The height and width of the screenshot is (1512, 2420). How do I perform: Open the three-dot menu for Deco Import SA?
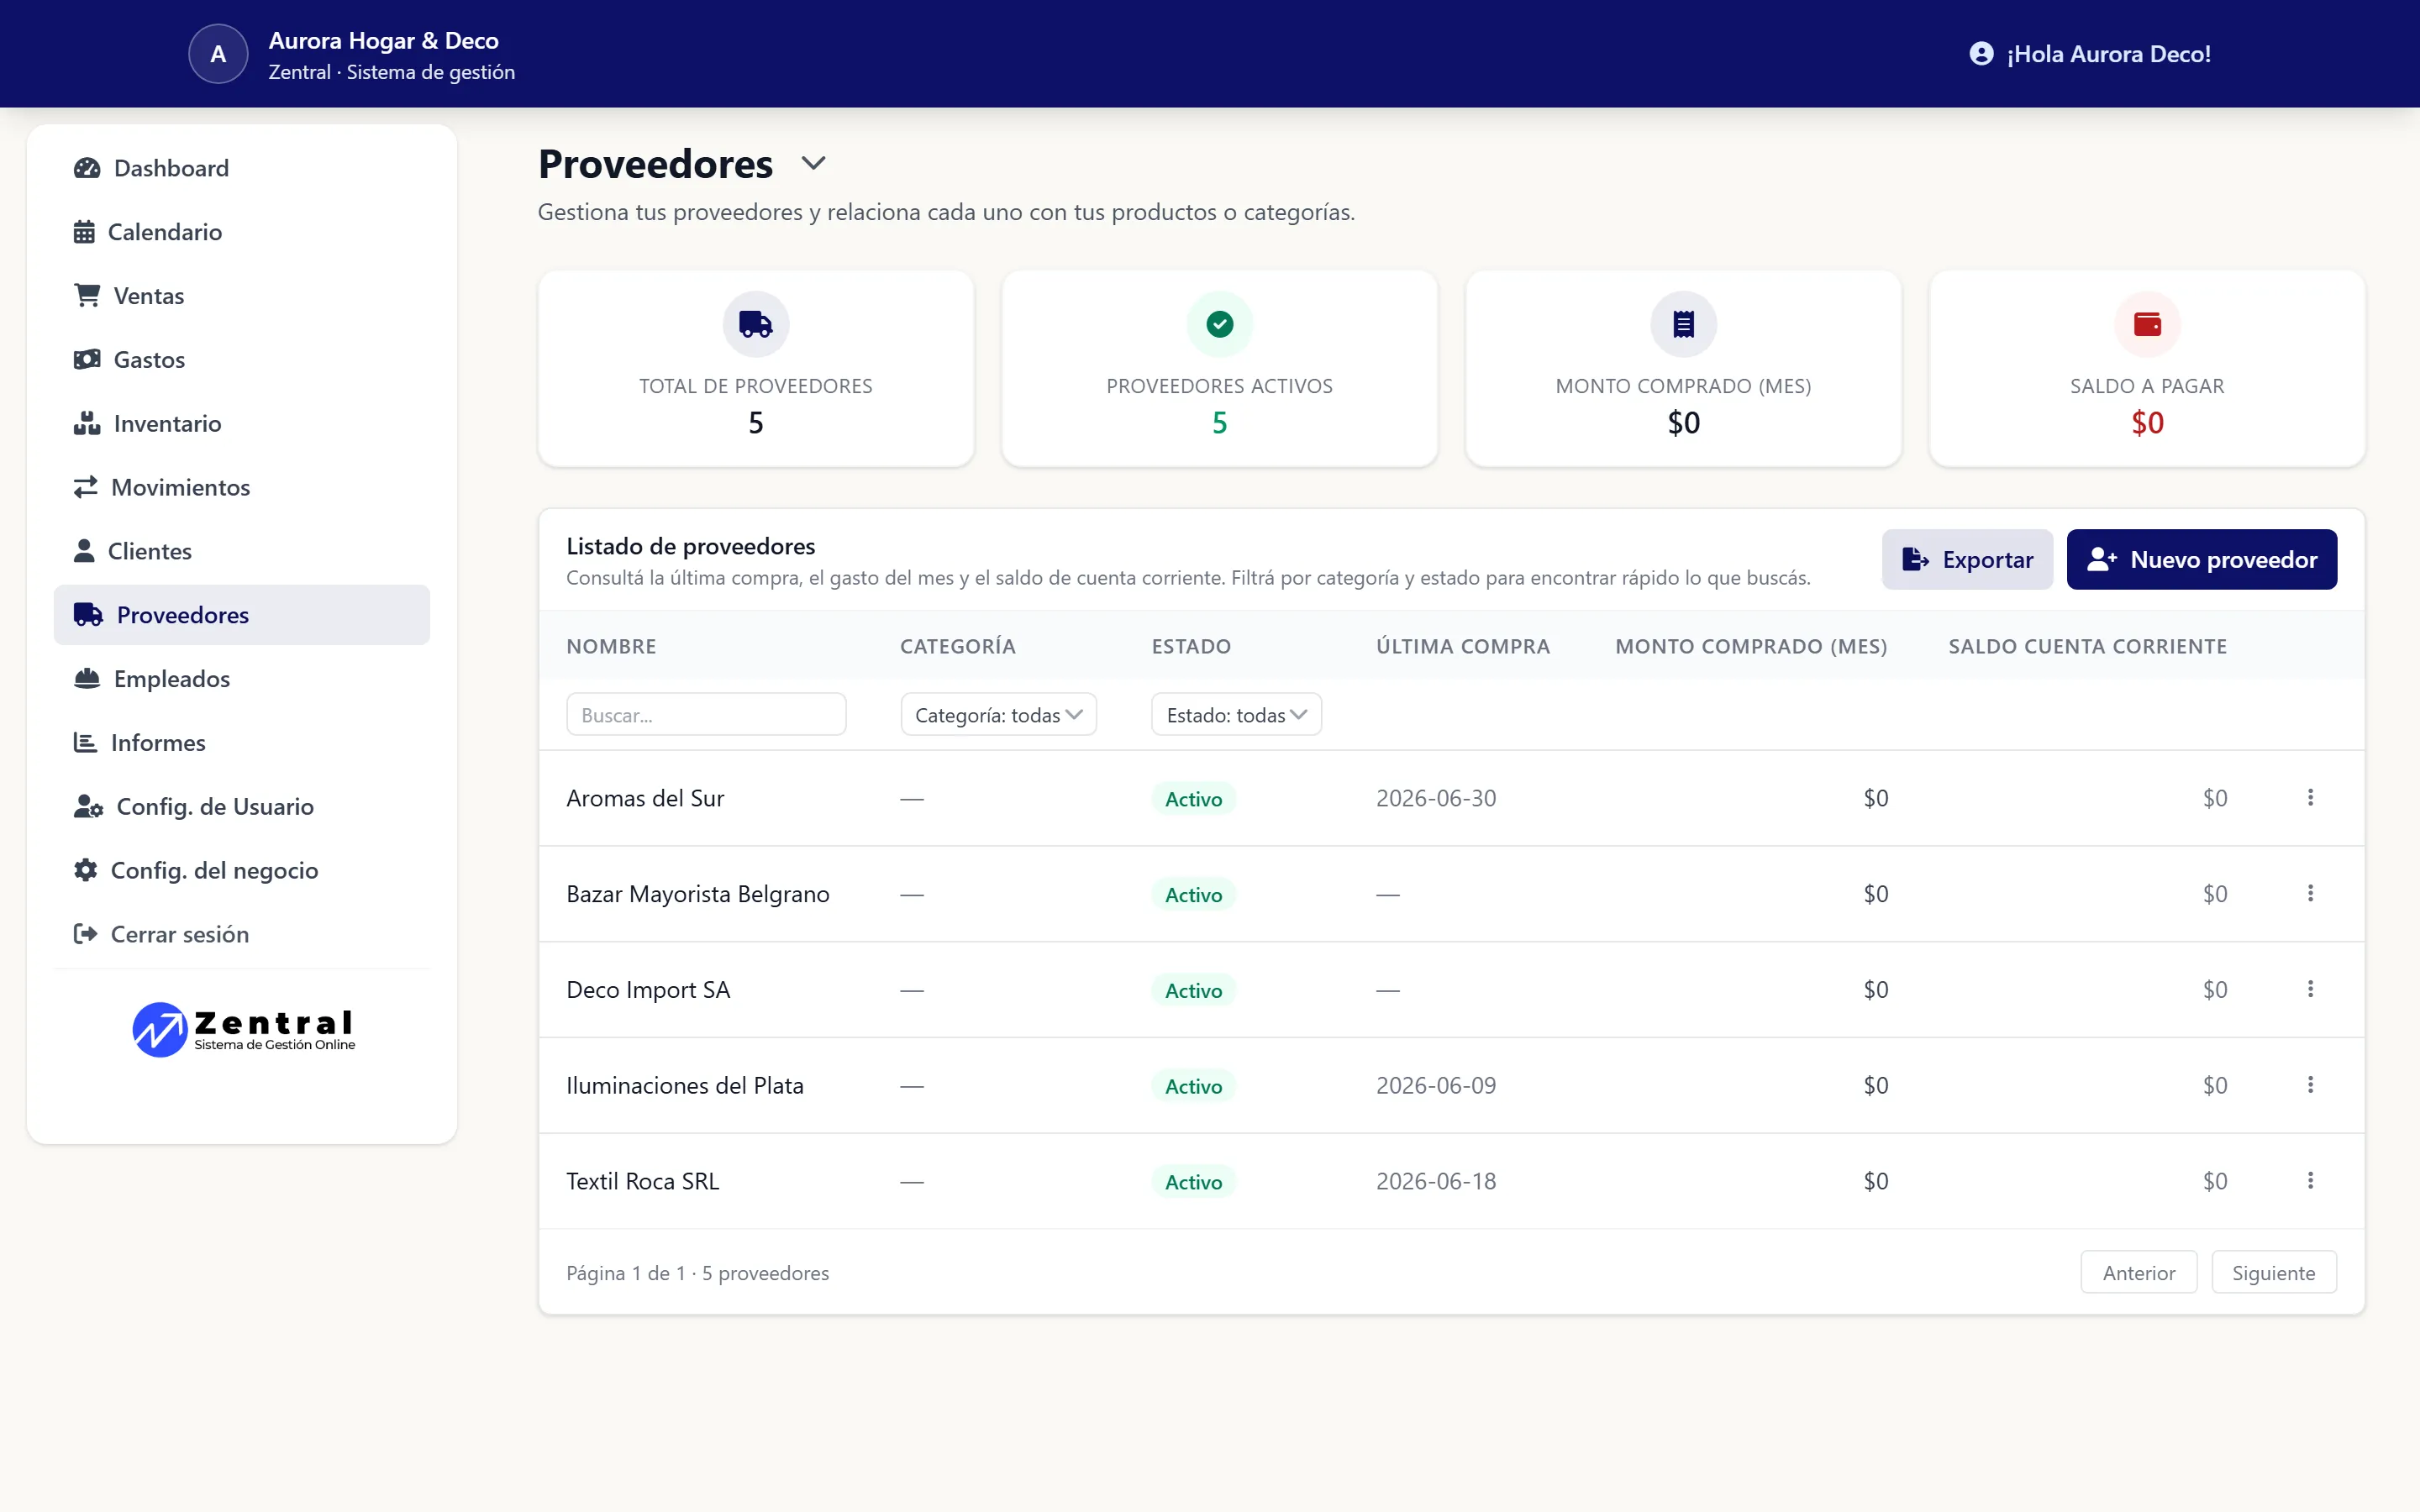click(2310, 989)
